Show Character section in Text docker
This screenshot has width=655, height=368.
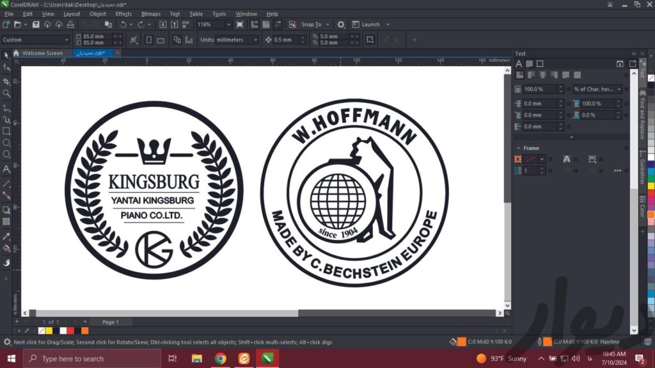coord(518,64)
